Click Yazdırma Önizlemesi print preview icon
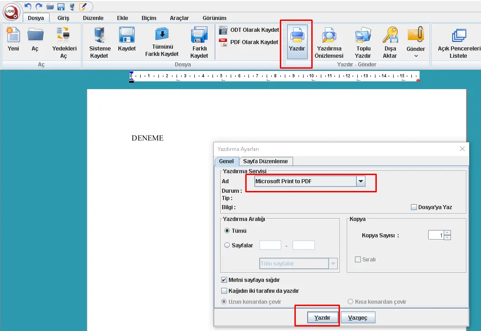 [329, 35]
